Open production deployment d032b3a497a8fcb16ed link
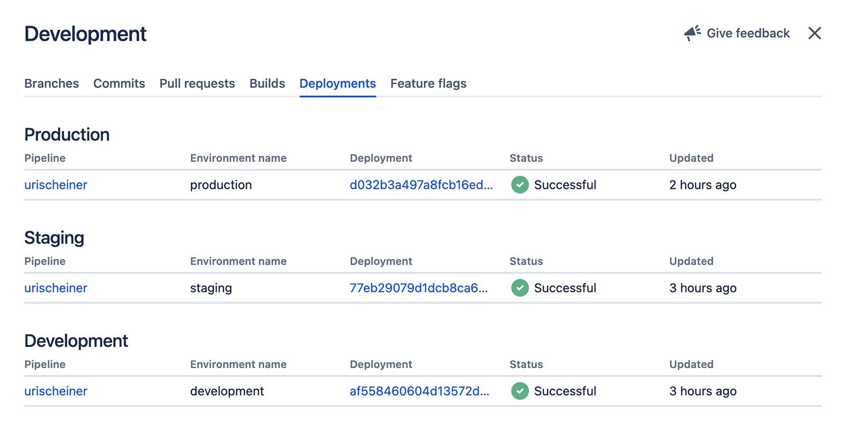The image size is (847, 439). (421, 185)
